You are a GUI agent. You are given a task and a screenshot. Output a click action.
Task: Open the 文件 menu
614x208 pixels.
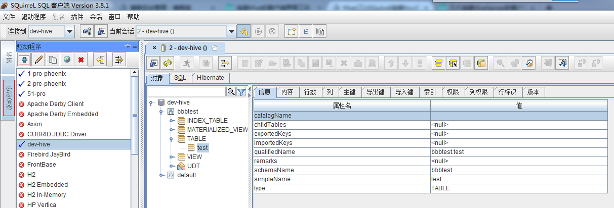point(9,17)
